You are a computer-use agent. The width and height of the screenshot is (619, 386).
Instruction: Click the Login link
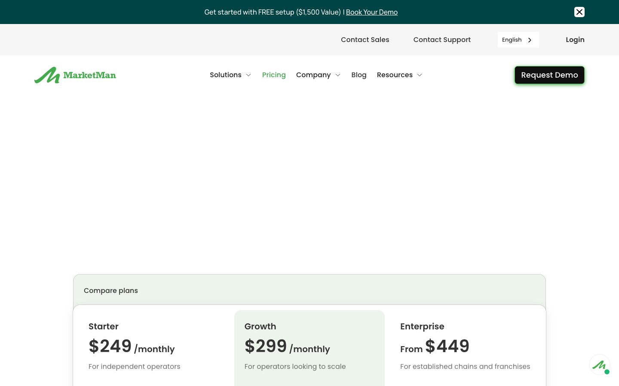pos(575,39)
